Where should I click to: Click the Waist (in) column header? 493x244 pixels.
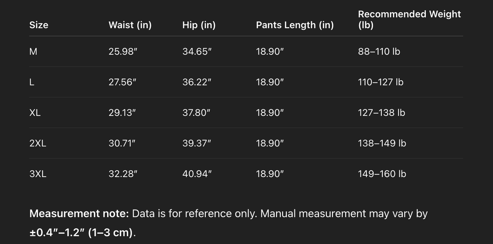point(130,25)
